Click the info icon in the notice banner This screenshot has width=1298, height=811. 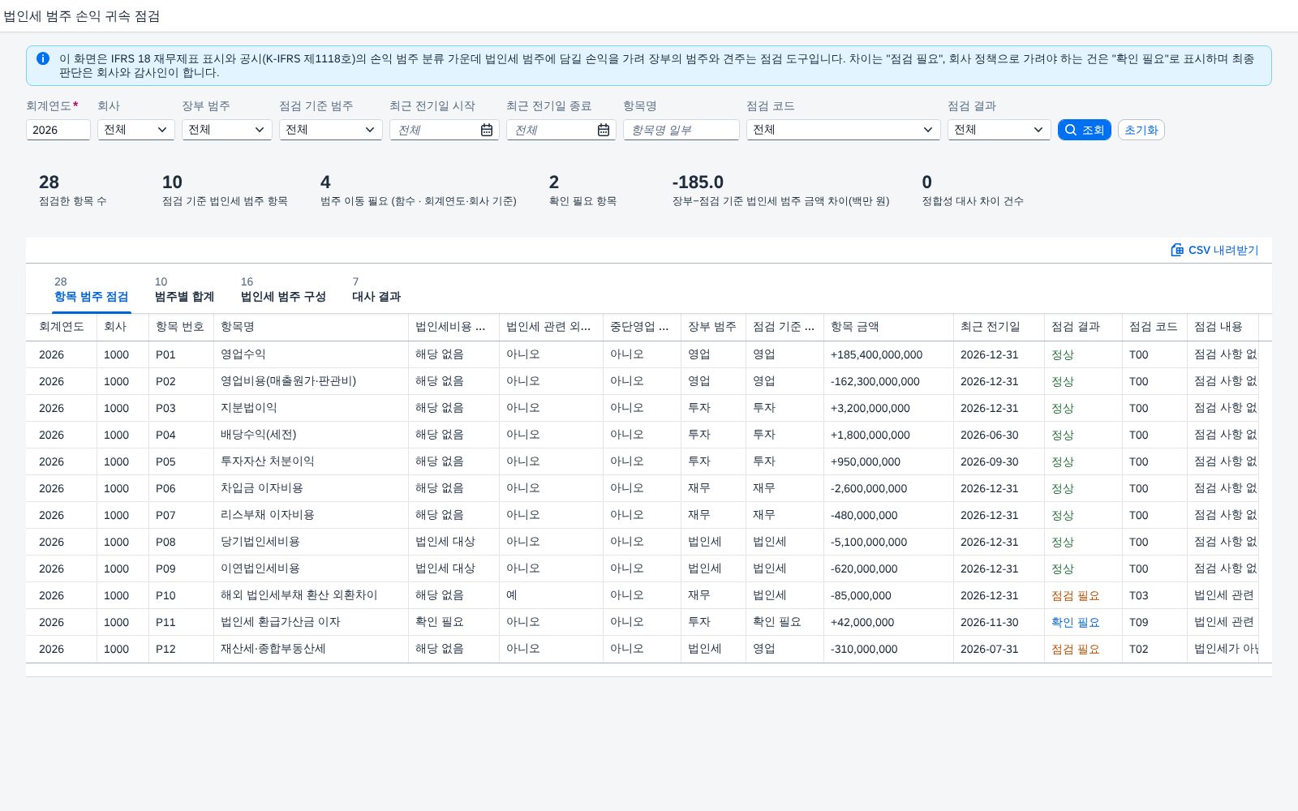43,58
